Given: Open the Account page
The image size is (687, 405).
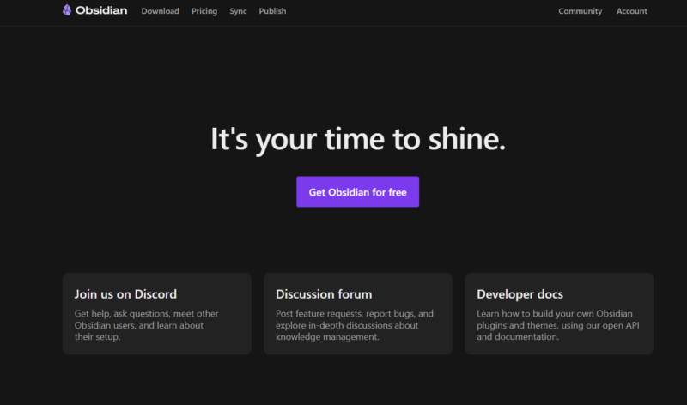Looking at the screenshot, I should [631, 11].
